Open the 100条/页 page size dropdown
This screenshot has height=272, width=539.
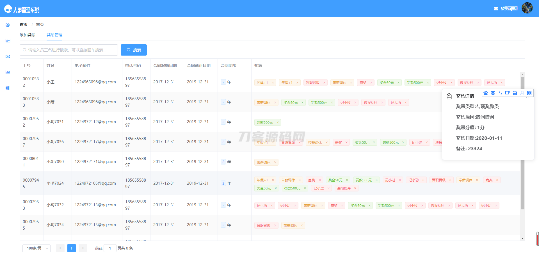36,248
